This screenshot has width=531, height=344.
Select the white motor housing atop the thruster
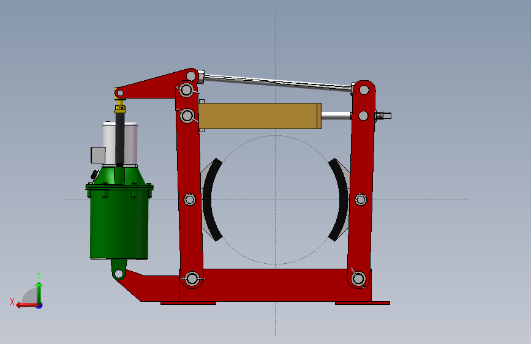(131, 143)
